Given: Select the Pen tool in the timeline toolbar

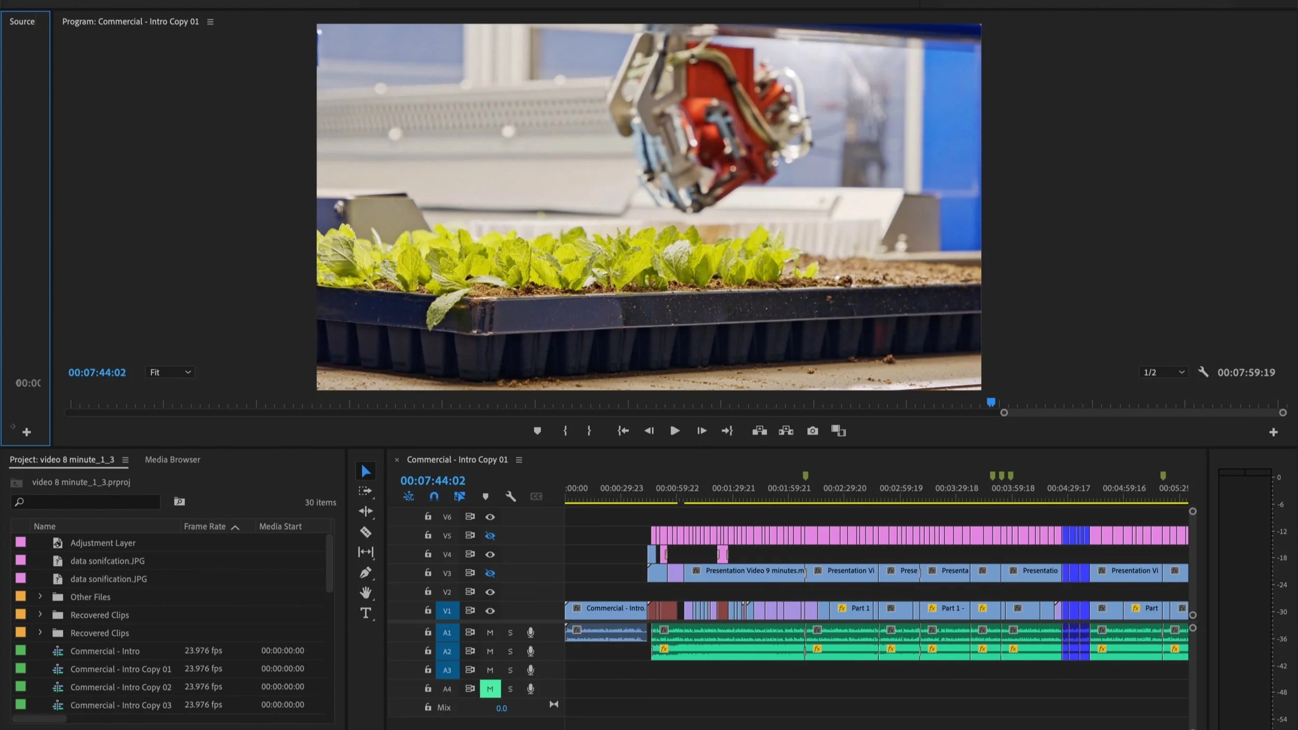Looking at the screenshot, I should click(x=366, y=572).
